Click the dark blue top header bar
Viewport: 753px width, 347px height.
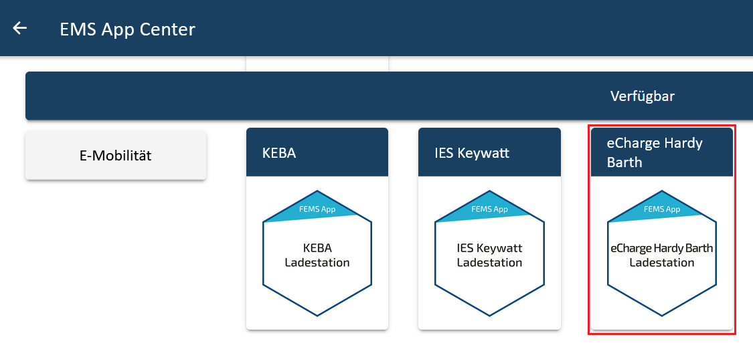pyautogui.click(x=376, y=28)
